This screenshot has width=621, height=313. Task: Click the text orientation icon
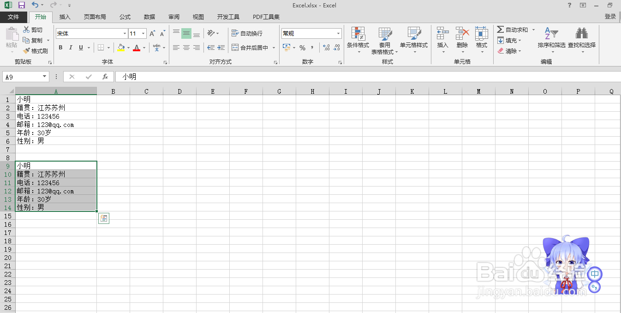[211, 33]
